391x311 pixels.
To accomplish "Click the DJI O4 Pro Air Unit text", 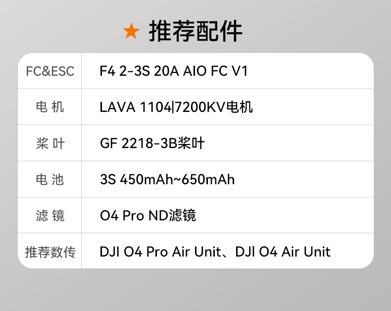I will tap(160, 252).
